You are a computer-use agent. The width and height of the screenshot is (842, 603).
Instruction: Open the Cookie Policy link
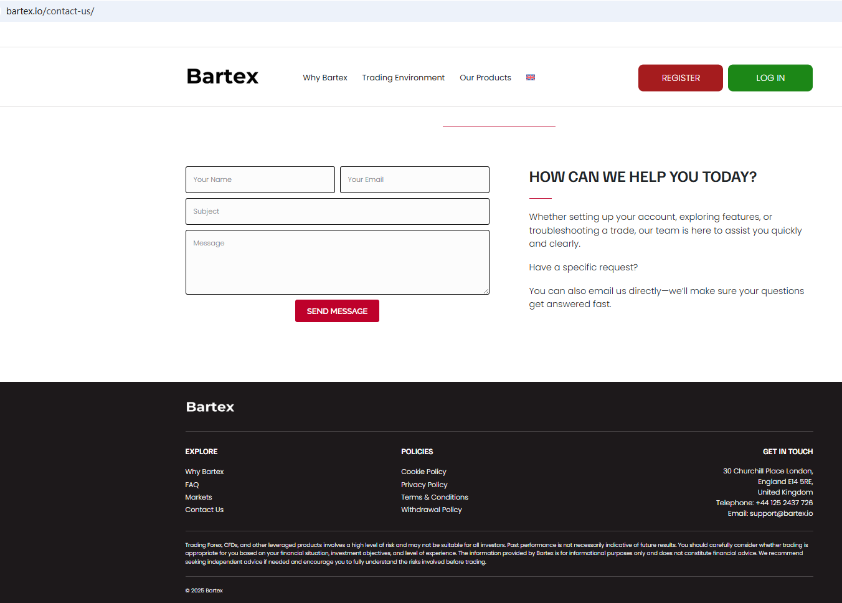click(423, 472)
